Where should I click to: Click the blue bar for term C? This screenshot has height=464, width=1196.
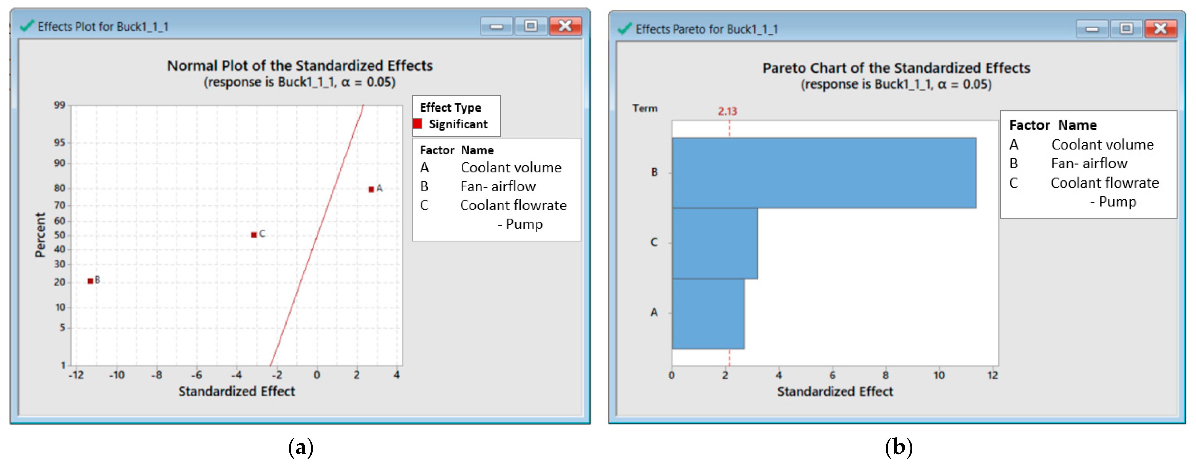point(715,243)
